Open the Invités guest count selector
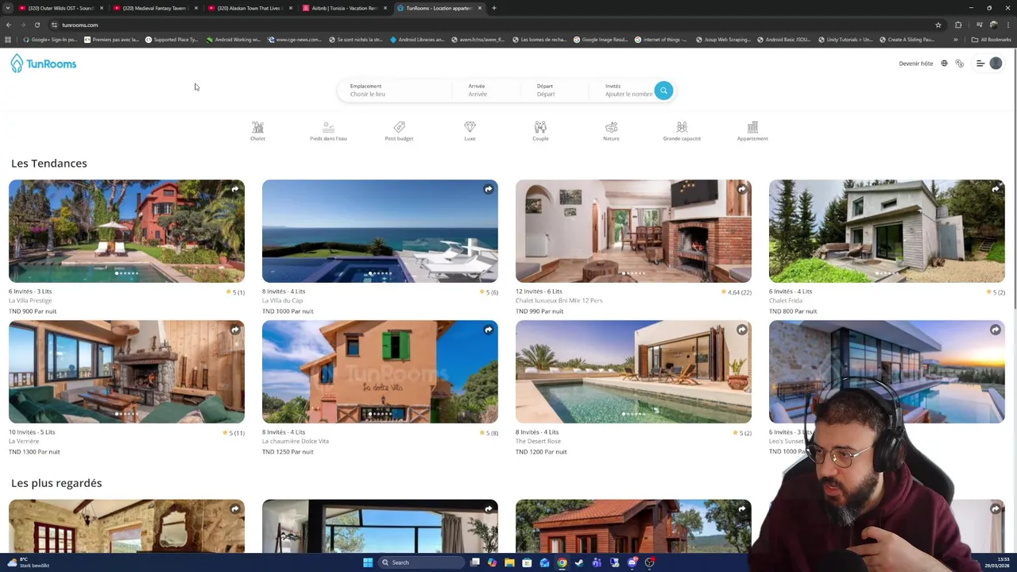1017x572 pixels. coord(628,90)
